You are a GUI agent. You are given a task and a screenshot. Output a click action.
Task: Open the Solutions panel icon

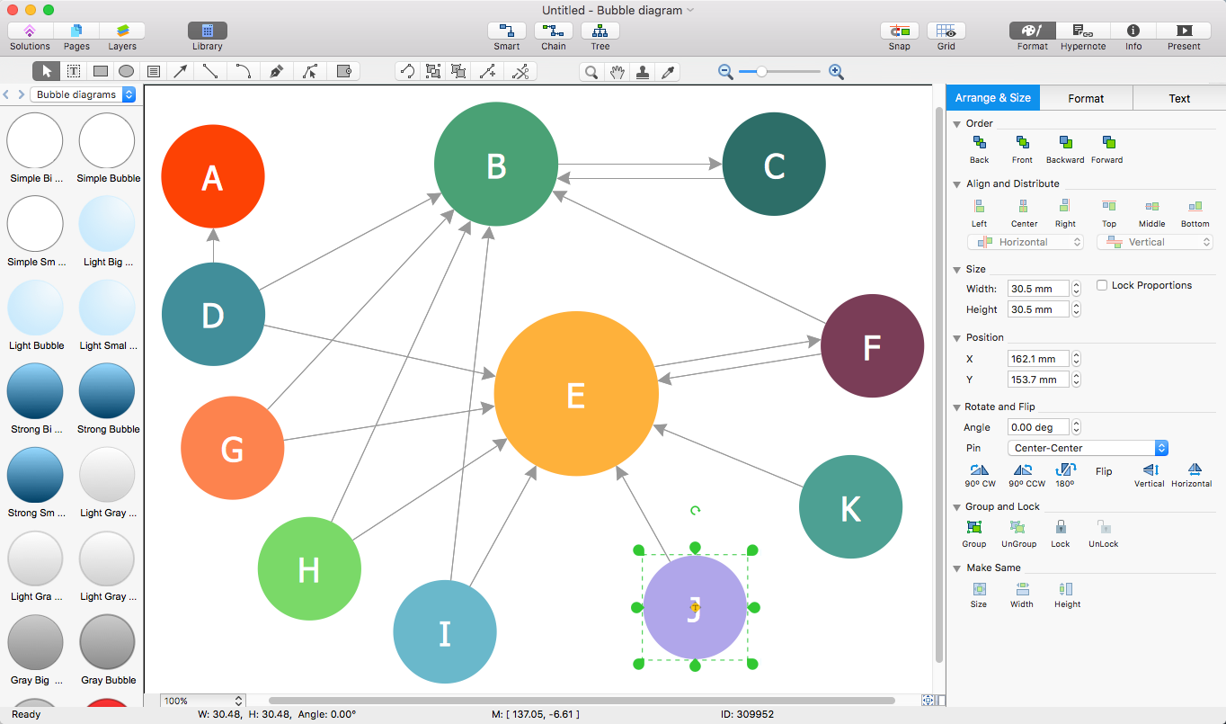pos(30,31)
